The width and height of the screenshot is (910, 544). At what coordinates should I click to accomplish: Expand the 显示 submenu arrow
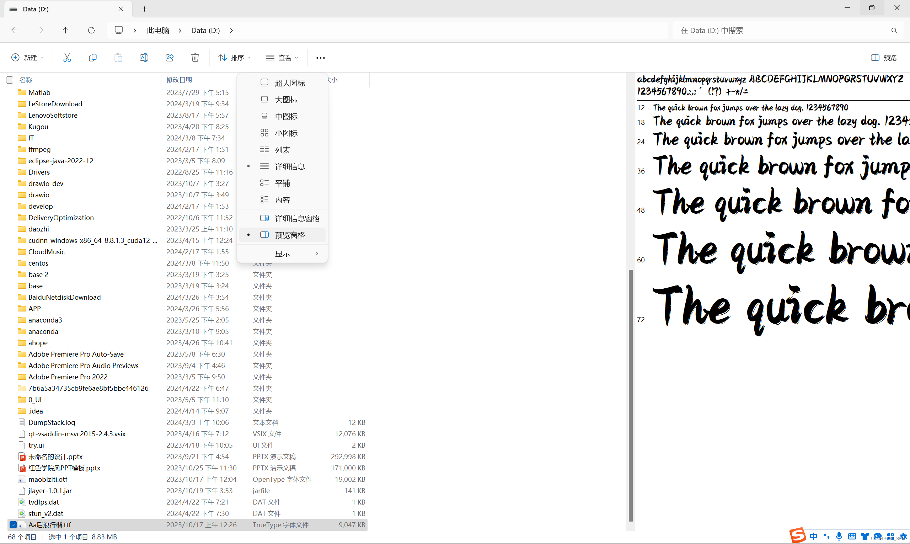click(x=317, y=254)
